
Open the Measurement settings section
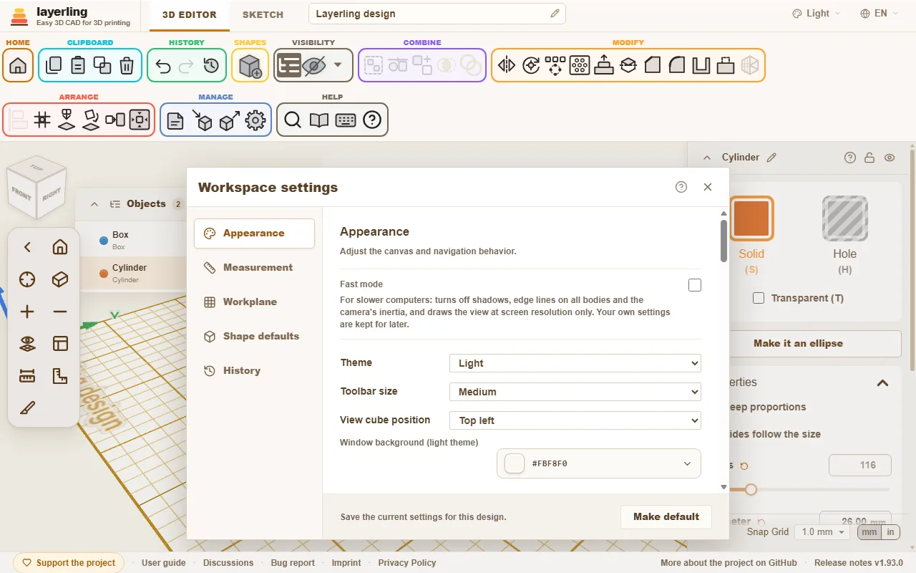pyautogui.click(x=254, y=267)
